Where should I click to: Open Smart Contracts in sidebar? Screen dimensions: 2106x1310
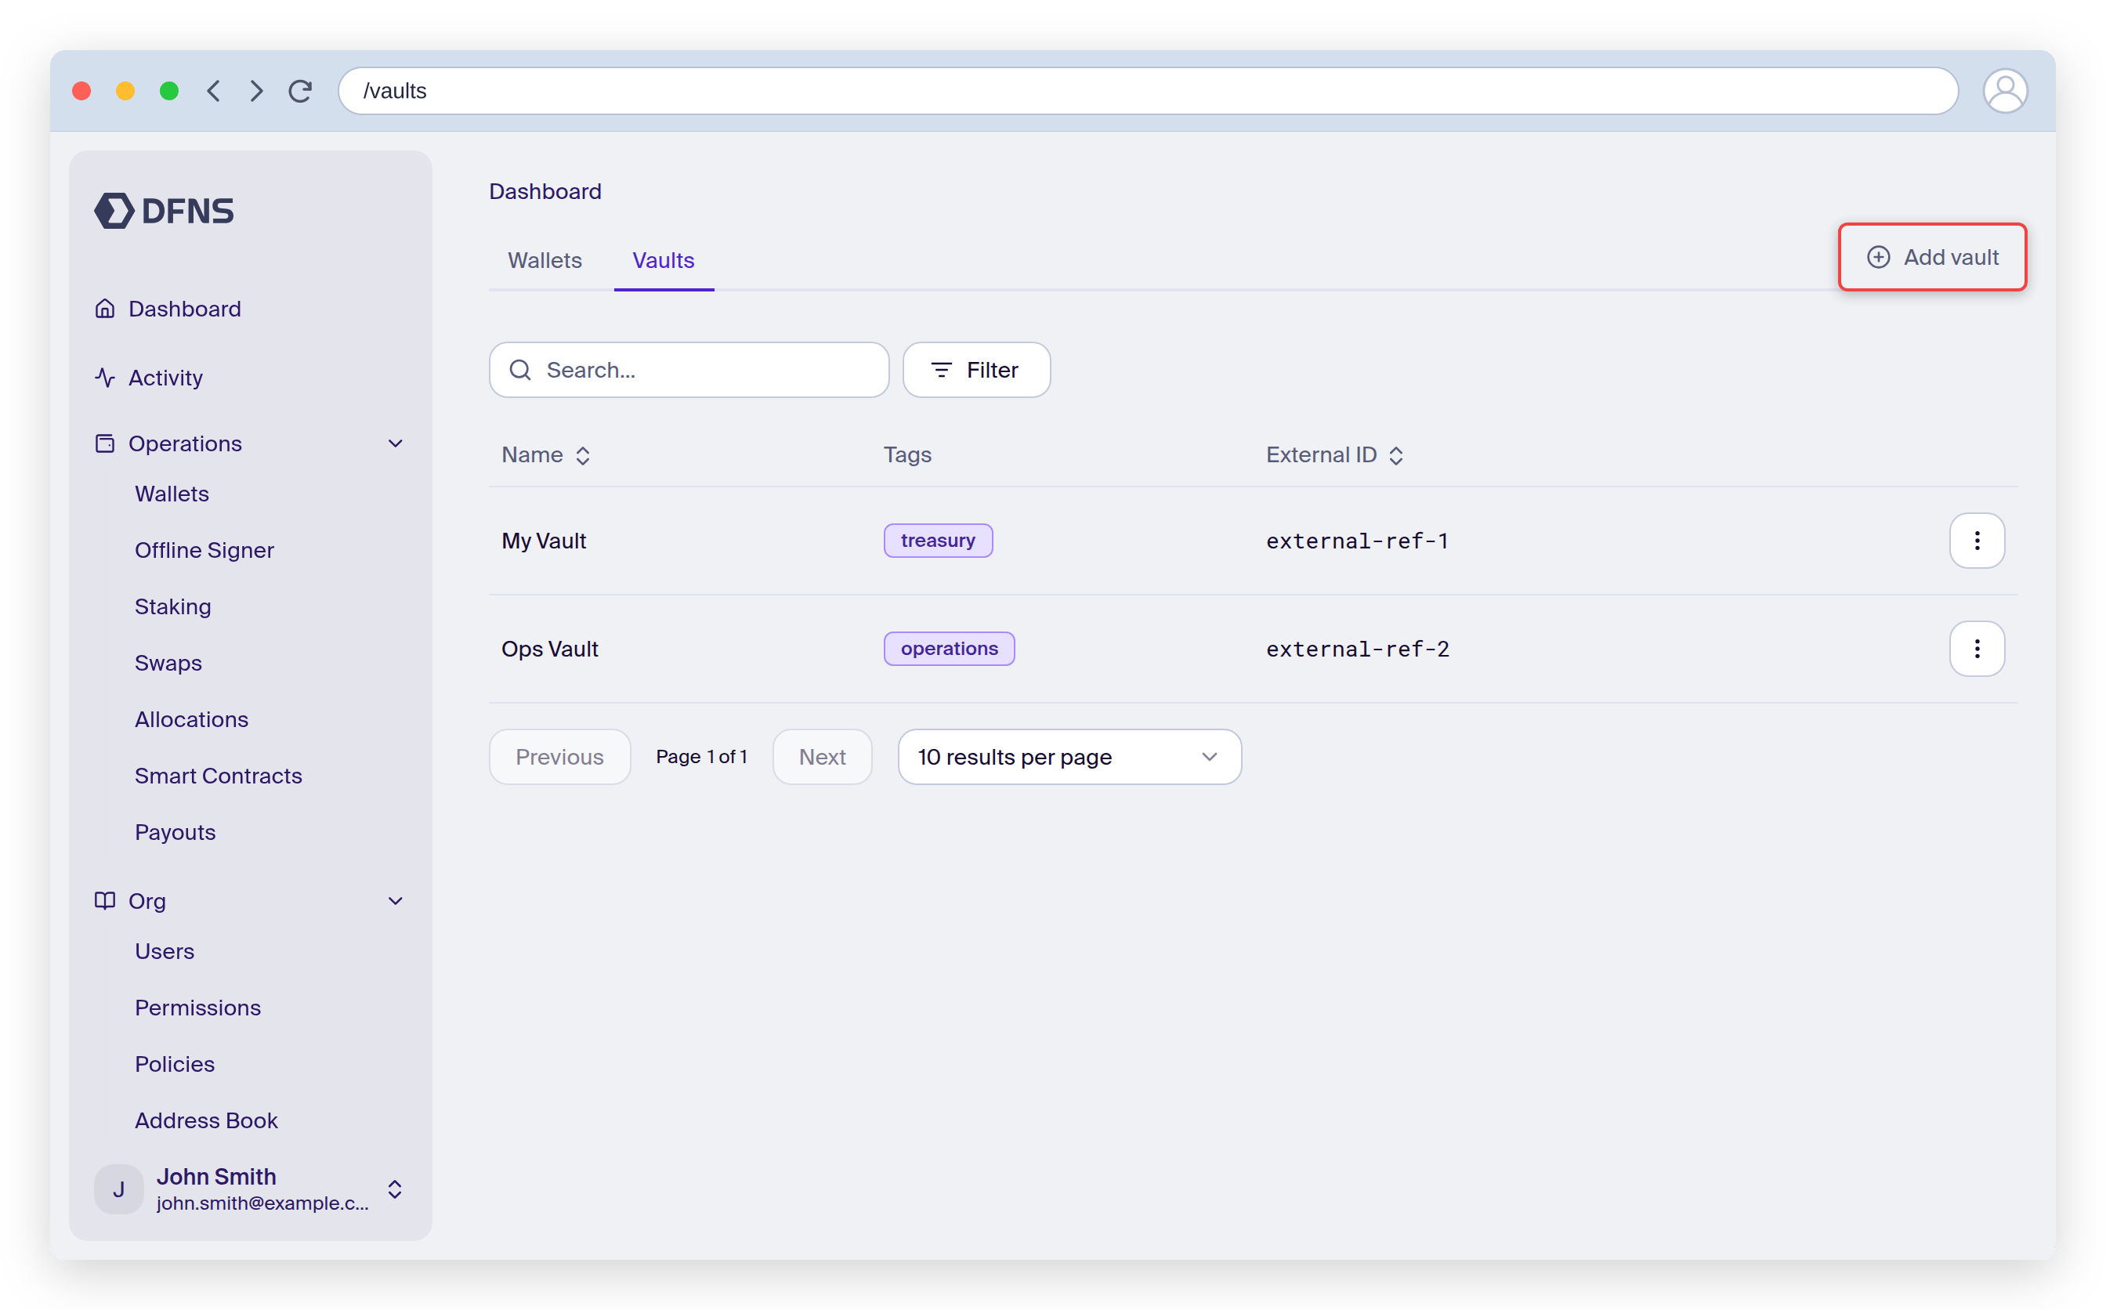(x=219, y=776)
